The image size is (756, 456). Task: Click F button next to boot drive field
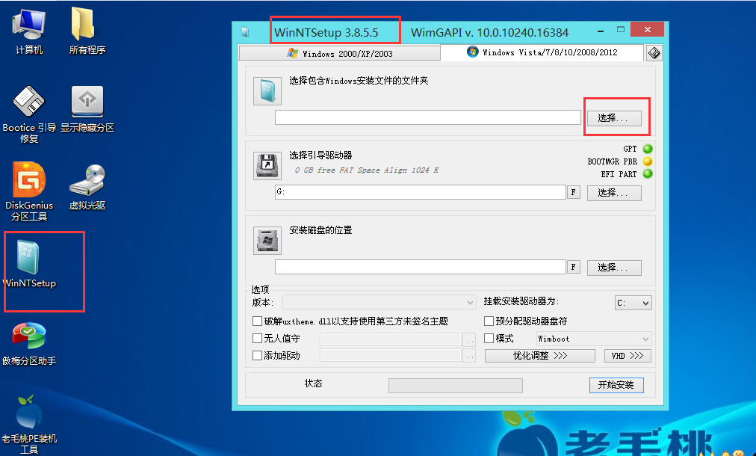573,192
